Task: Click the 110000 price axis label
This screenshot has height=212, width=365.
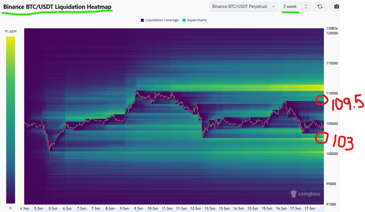Action: coord(332,93)
